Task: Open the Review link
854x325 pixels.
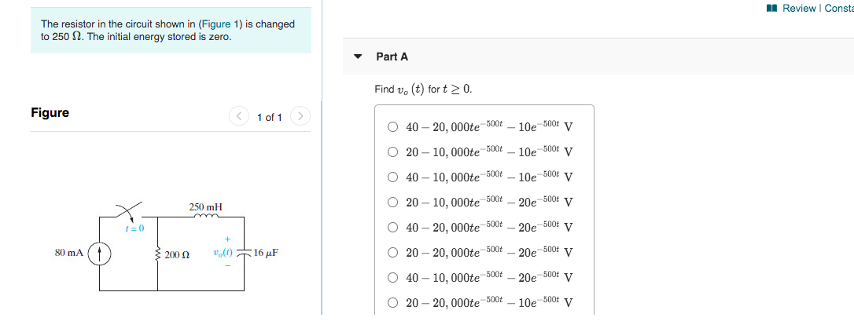Action: click(x=799, y=8)
